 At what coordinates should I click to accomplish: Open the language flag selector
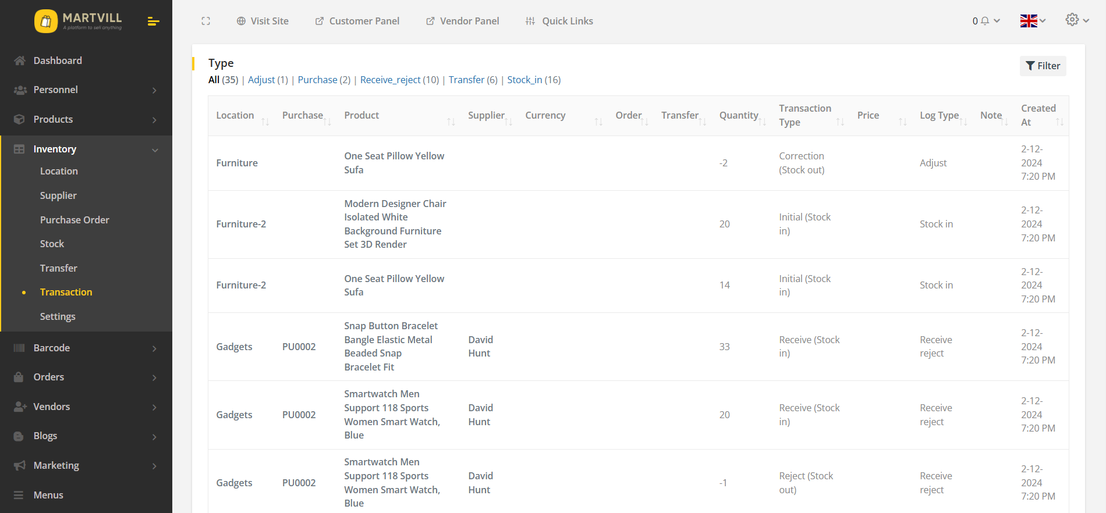[x=1033, y=21]
